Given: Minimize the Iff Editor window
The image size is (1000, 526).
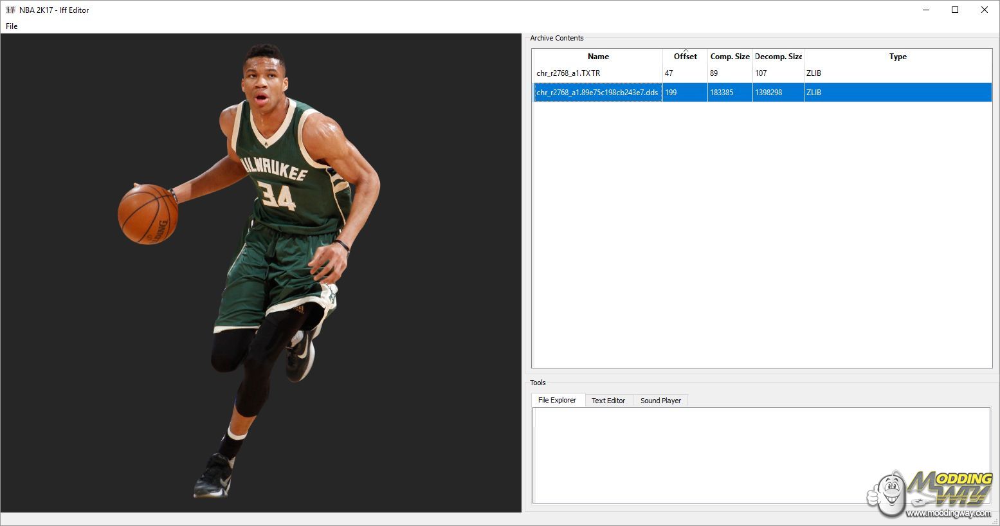Looking at the screenshot, I should [926, 10].
